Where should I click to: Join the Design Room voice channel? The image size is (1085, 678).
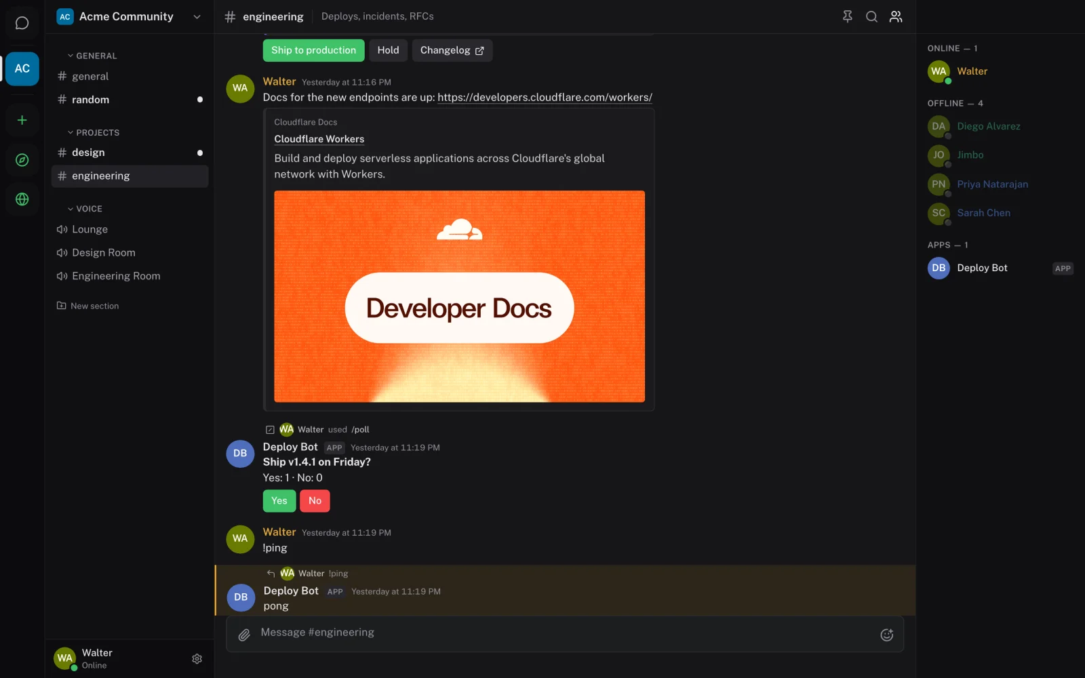(130, 253)
